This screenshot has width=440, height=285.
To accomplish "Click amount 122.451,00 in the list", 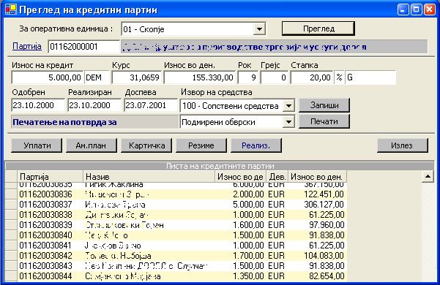I will pos(324,194).
